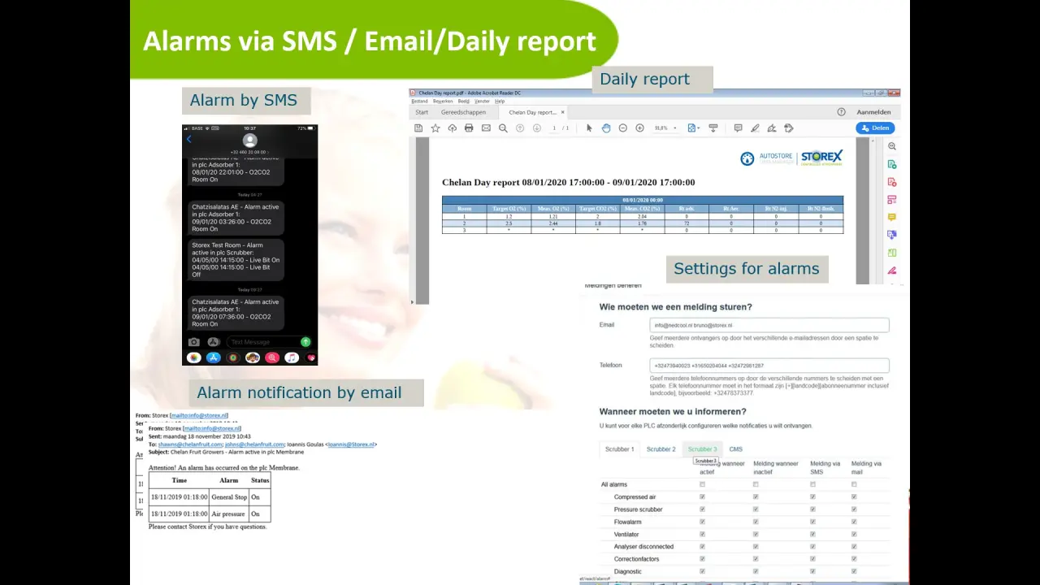Toggle Ventilator 'Melding via mail' checkbox
Screen dimensions: 1040x585
click(854, 535)
